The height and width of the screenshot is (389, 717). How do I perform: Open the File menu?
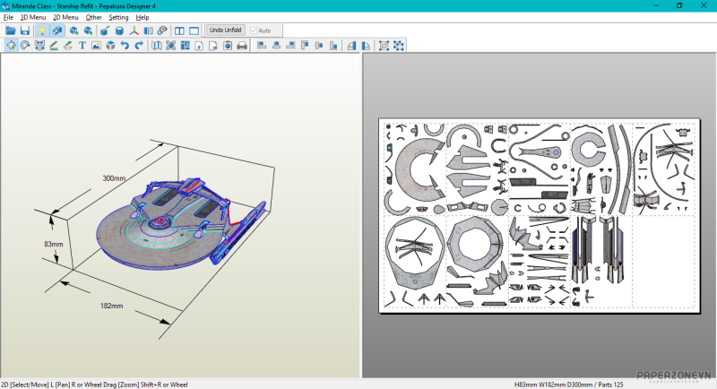[8, 17]
